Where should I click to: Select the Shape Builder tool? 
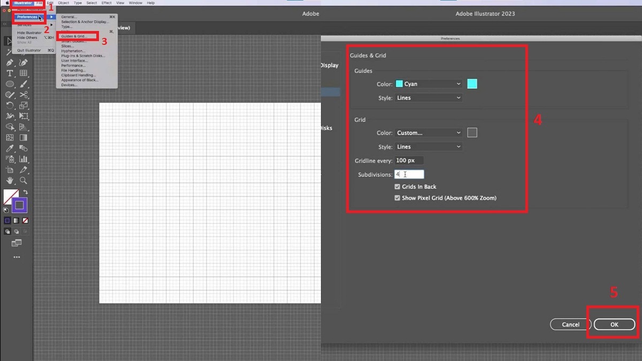click(10, 127)
